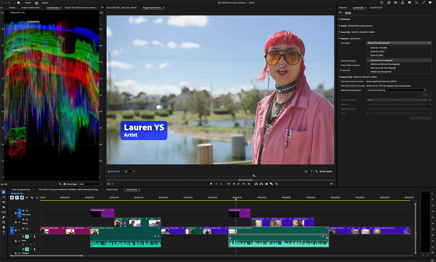Switch to Lumetri Color Edit tab
Viewport: 436px width, 262px height.
click(x=340, y=13)
